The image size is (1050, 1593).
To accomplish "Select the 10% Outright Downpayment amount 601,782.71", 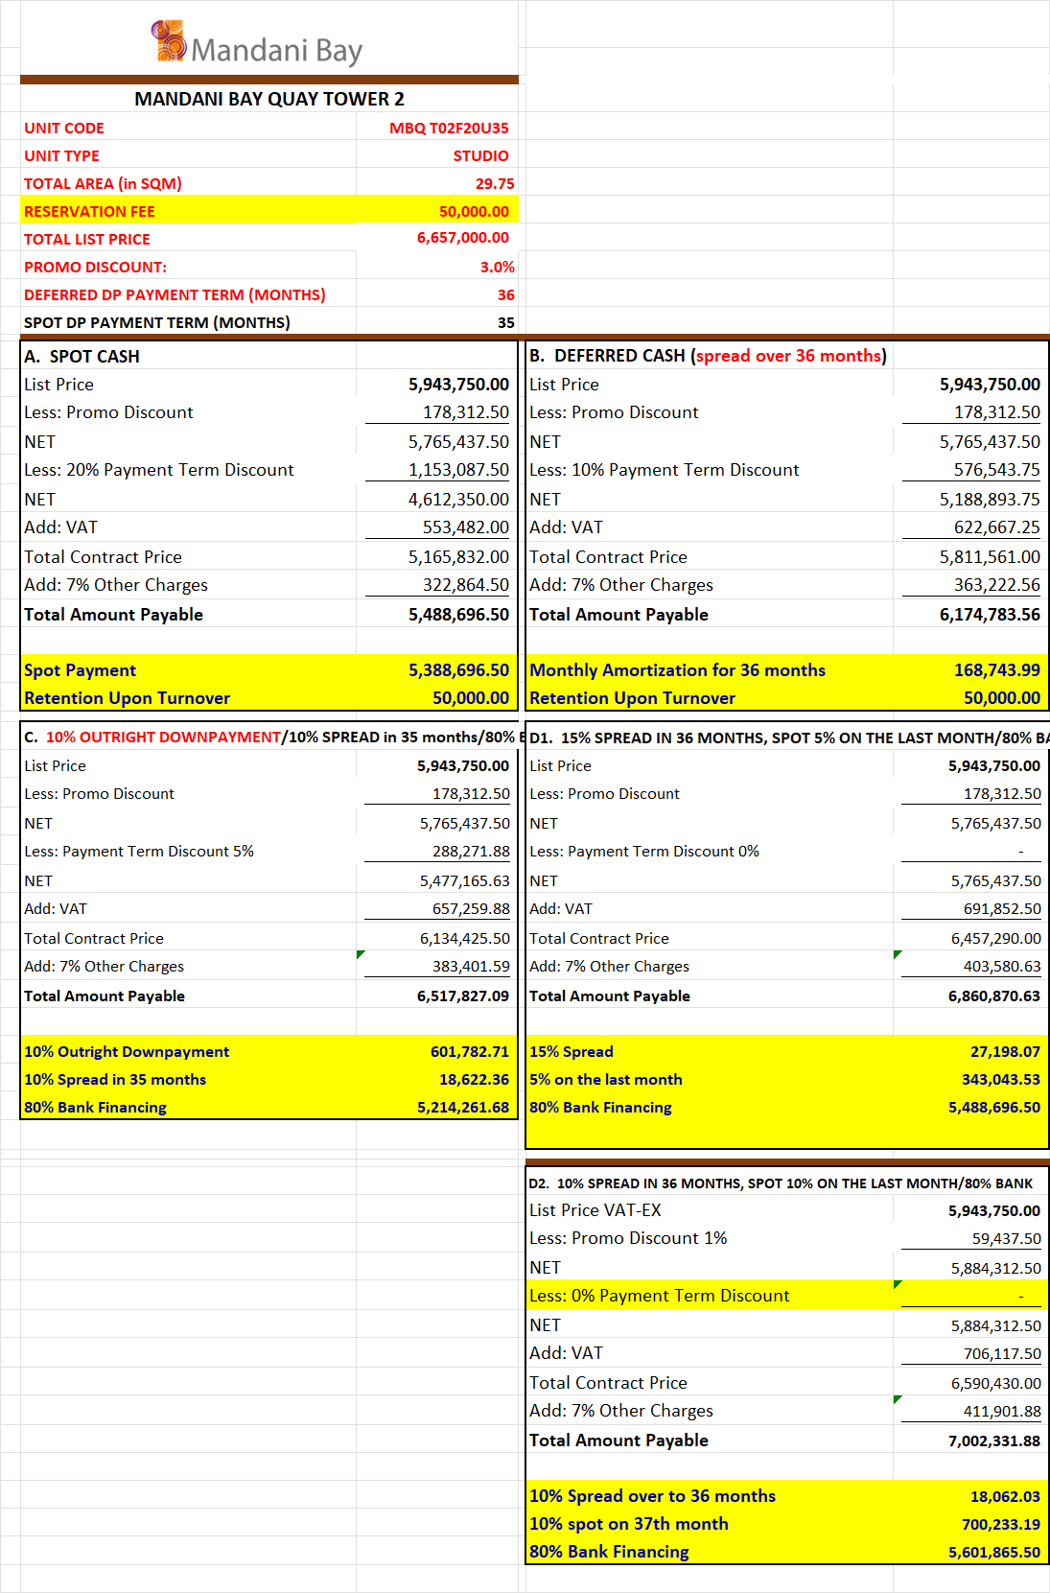I will (469, 1052).
